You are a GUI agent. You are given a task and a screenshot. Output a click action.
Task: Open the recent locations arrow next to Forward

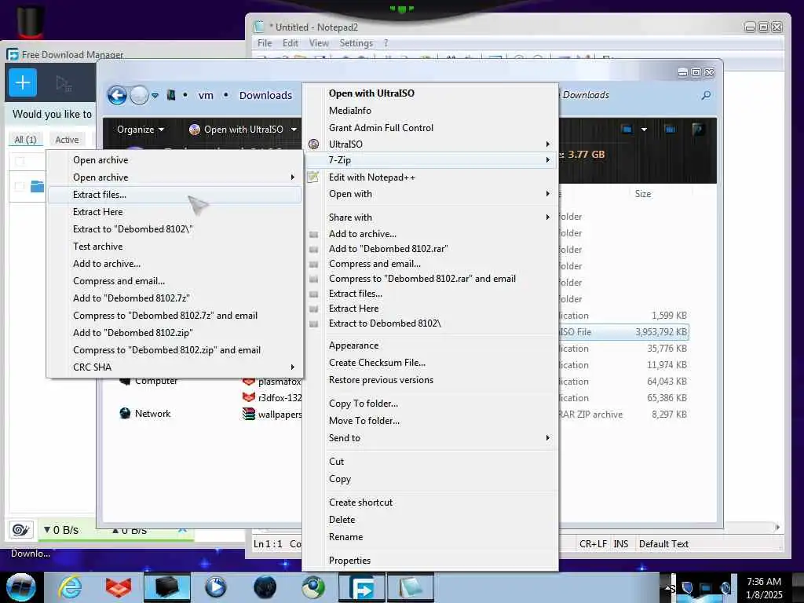(x=155, y=95)
